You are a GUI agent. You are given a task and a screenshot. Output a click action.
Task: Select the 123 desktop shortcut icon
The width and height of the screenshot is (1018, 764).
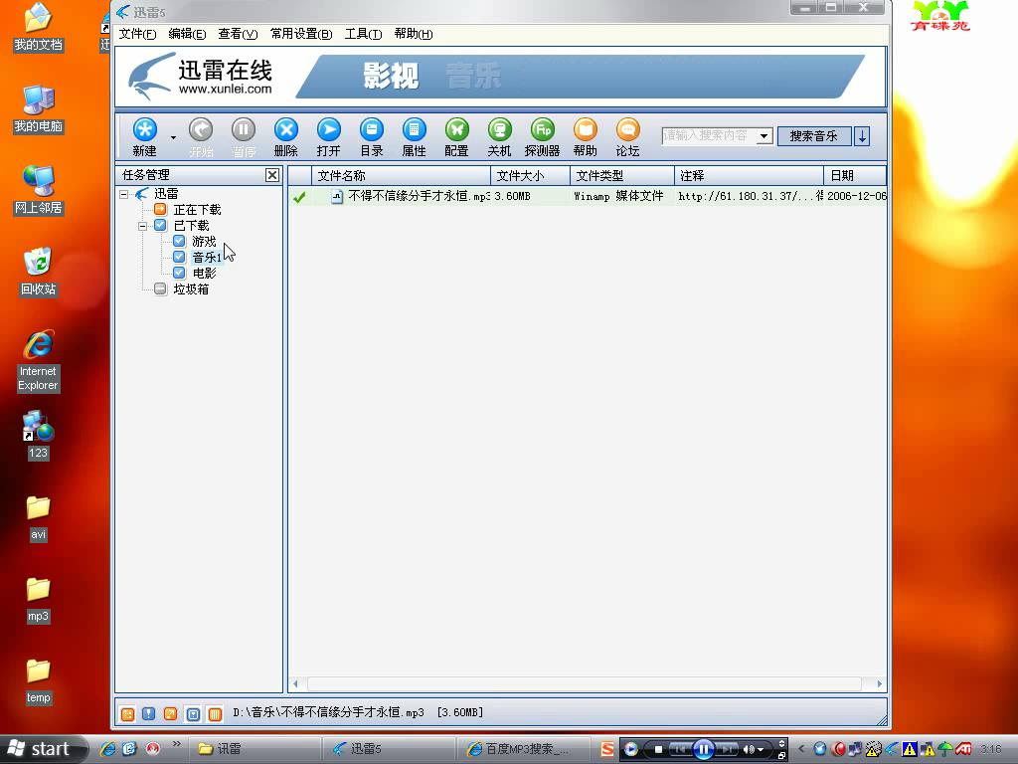(39, 436)
